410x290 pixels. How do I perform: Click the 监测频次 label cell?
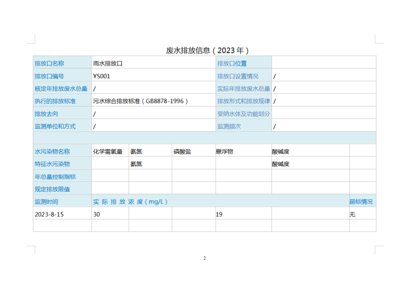(229, 126)
